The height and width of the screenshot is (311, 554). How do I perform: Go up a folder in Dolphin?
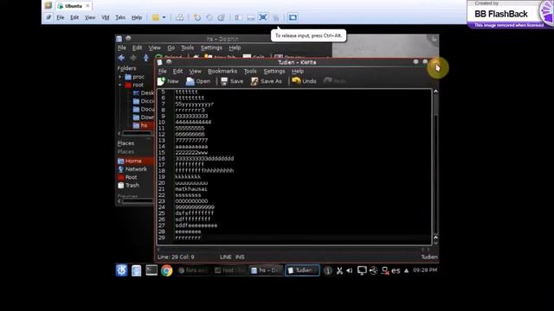tap(146, 58)
